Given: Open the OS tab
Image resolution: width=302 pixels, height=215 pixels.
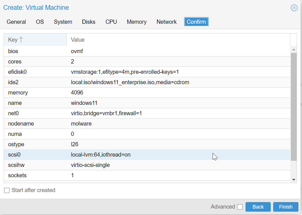Looking at the screenshot, I should click(x=40, y=22).
